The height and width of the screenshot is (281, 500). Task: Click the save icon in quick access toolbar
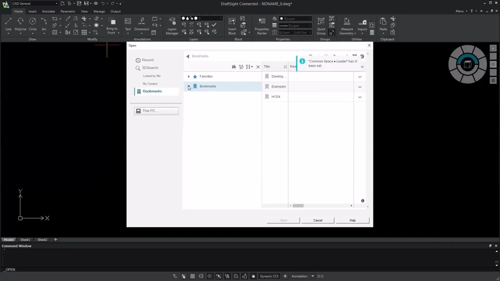86,4
